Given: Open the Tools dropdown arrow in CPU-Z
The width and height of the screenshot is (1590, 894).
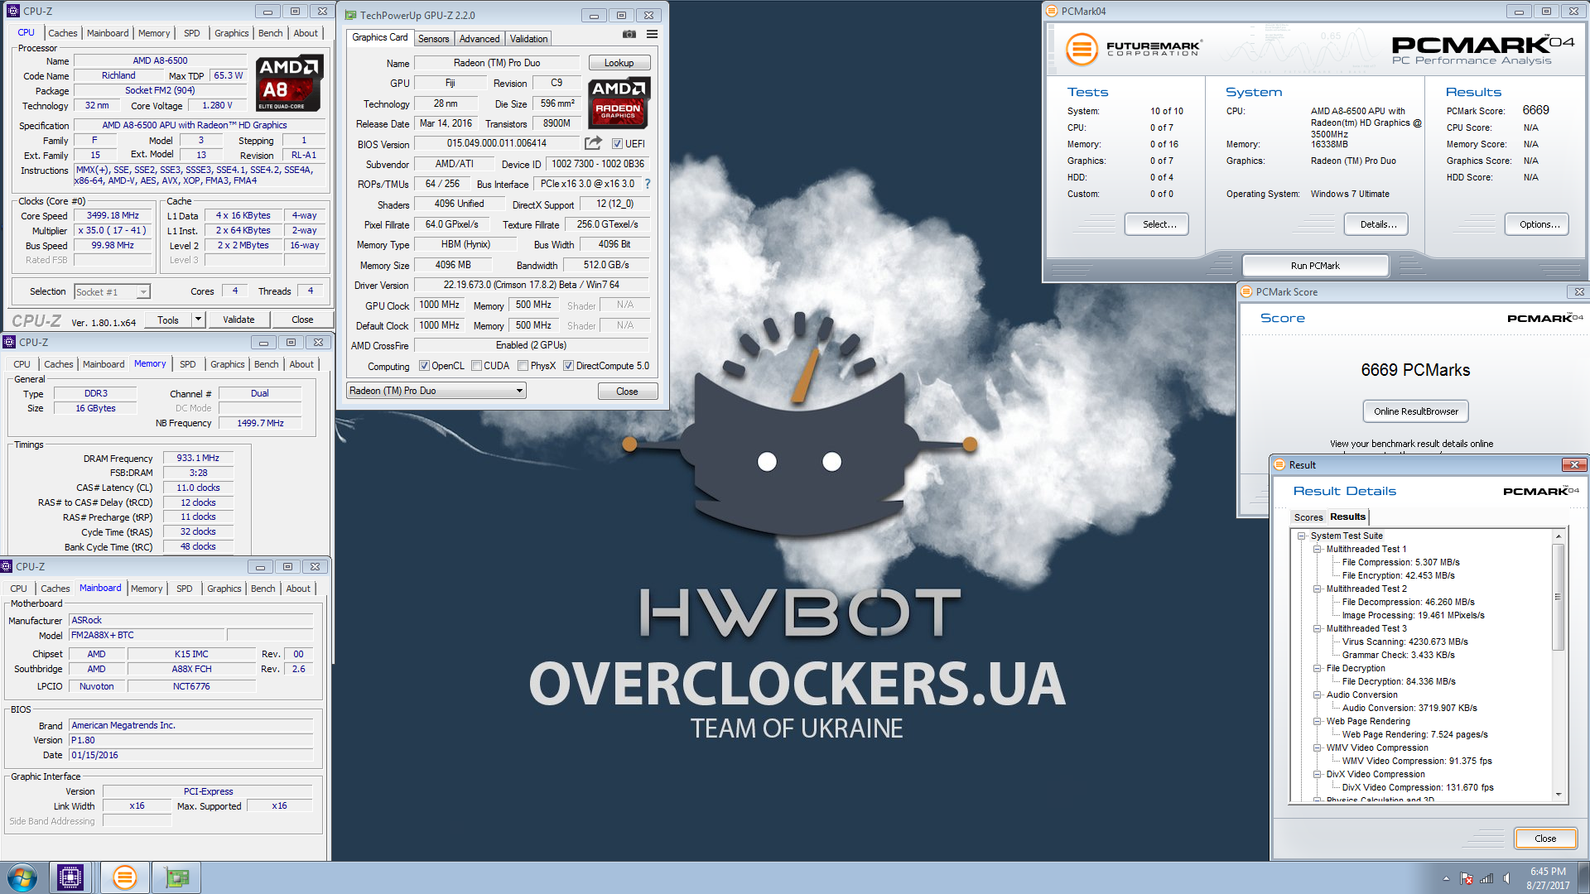Looking at the screenshot, I should pyautogui.click(x=198, y=320).
